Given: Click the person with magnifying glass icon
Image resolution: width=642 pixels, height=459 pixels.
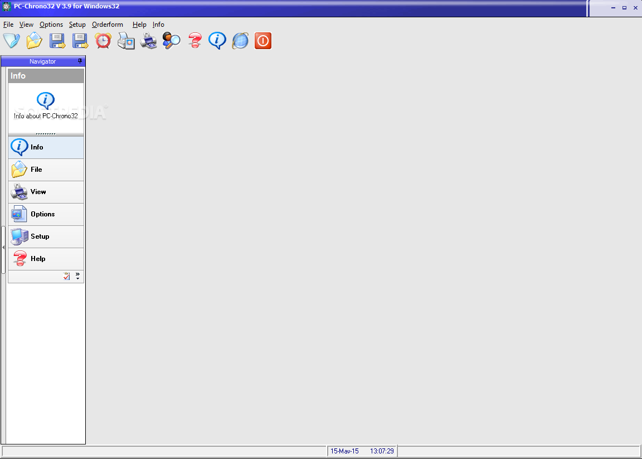Looking at the screenshot, I should [x=171, y=41].
